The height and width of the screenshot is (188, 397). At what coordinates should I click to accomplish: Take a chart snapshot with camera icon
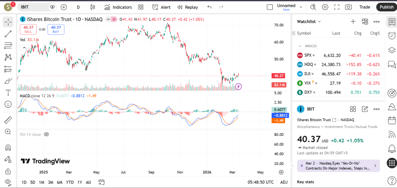click(x=349, y=7)
